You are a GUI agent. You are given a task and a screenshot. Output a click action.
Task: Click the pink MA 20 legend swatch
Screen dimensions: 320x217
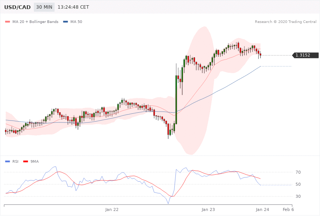pos(8,22)
